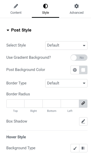
Task: Click the half-circle Style icon
Action: click(45, 6)
